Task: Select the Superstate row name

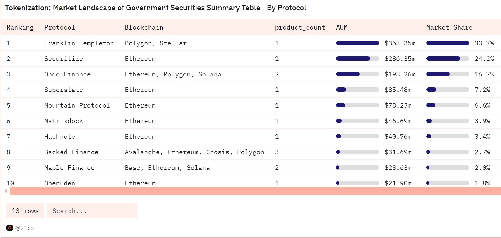Action: [x=63, y=90]
